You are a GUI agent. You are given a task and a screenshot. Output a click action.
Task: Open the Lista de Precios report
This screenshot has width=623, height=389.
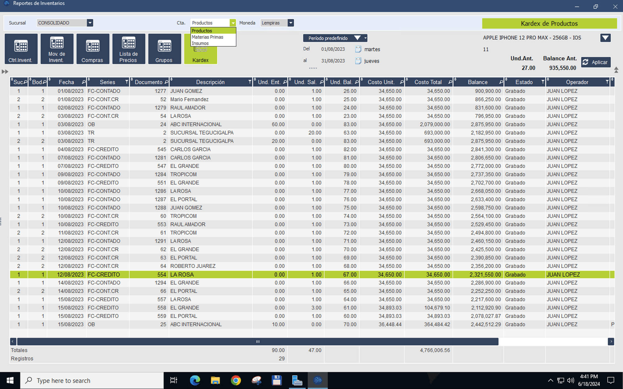click(x=128, y=49)
